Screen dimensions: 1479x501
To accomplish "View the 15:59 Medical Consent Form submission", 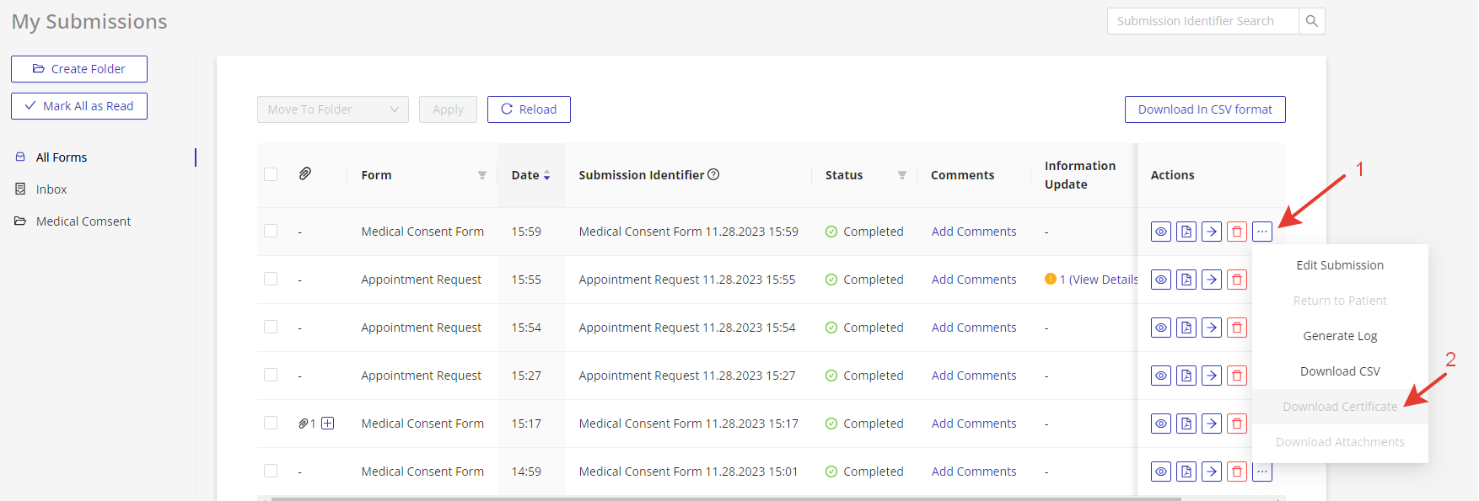I will click(x=1161, y=232).
